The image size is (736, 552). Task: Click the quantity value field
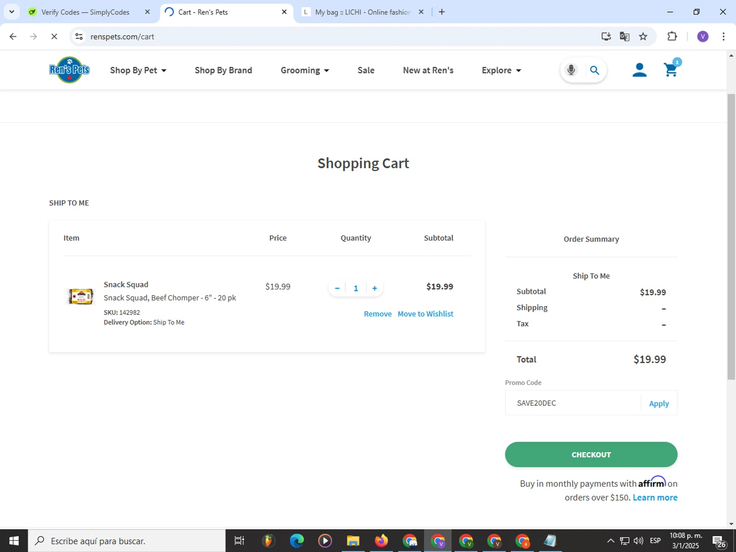(356, 288)
